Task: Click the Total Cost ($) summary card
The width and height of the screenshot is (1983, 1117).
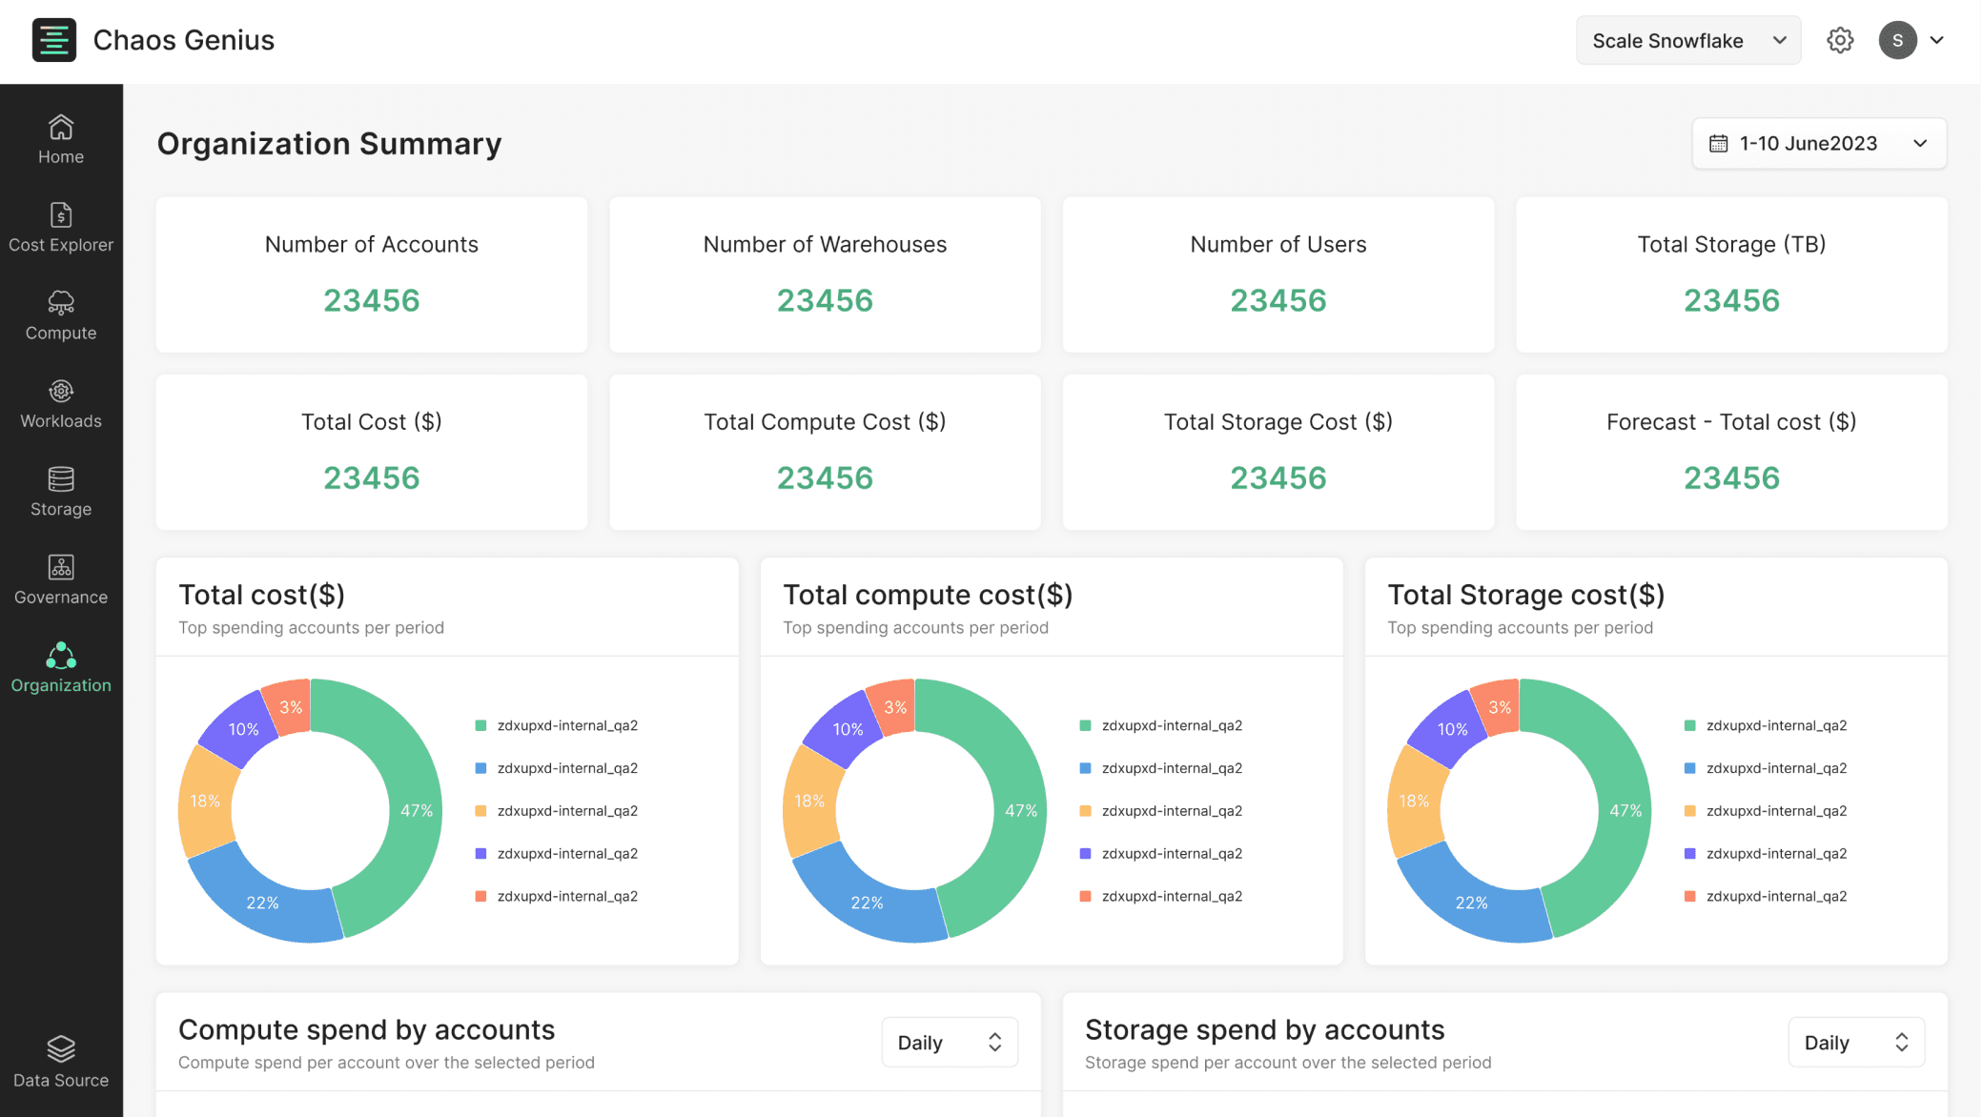Action: (372, 452)
